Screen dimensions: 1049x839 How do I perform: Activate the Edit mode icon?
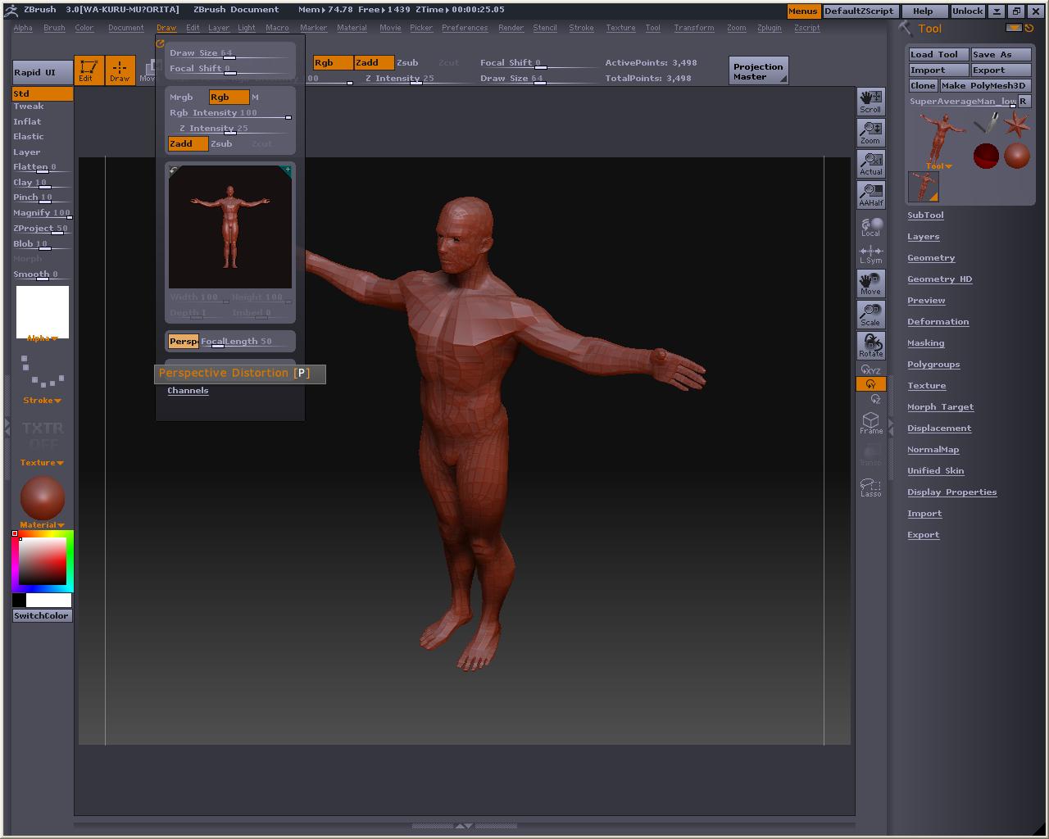click(x=89, y=70)
